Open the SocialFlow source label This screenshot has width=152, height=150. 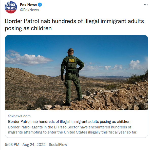tap(58, 145)
